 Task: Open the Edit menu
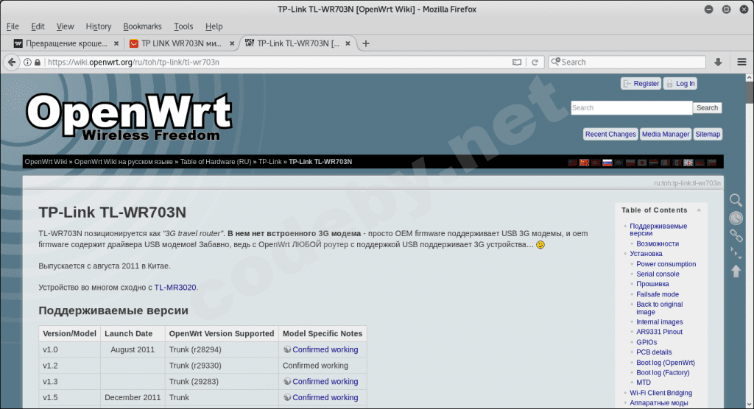pyautogui.click(x=38, y=26)
